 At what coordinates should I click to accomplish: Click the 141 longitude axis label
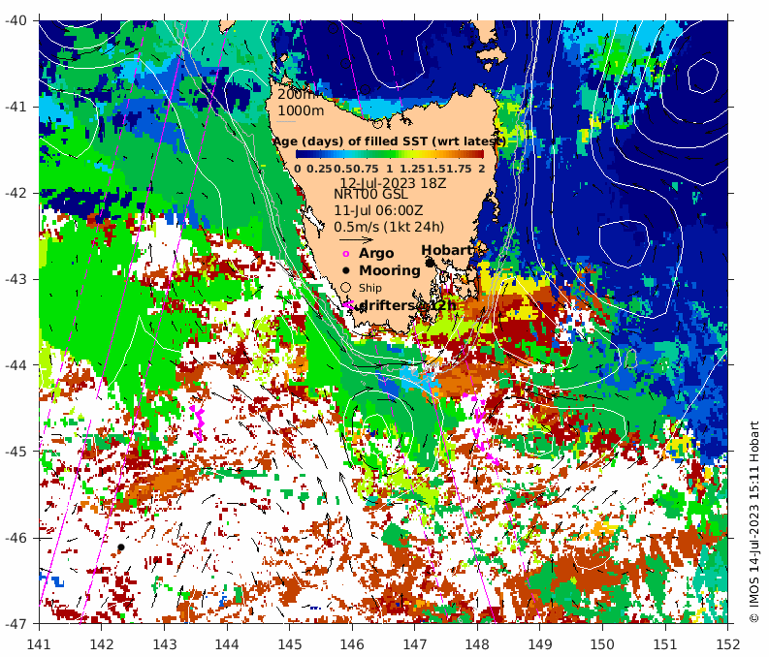pos(39,643)
